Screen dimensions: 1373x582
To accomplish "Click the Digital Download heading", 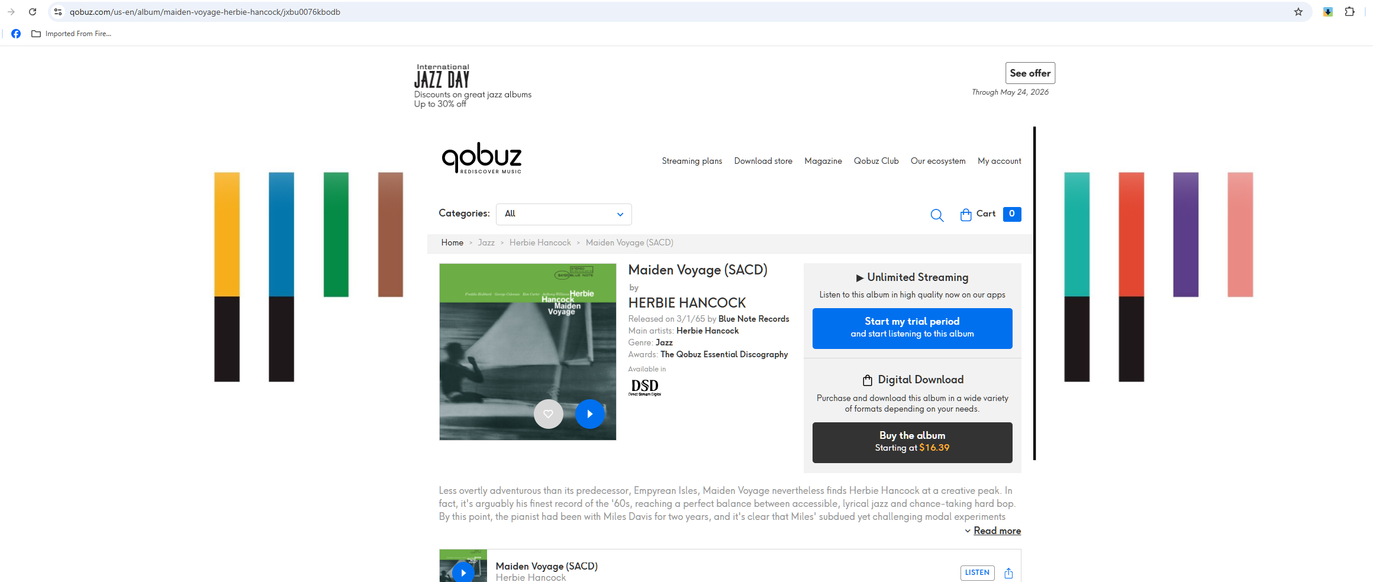I will coord(921,380).
